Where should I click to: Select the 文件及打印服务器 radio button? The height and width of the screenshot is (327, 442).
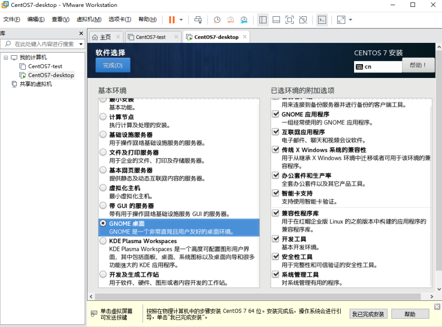click(x=103, y=152)
